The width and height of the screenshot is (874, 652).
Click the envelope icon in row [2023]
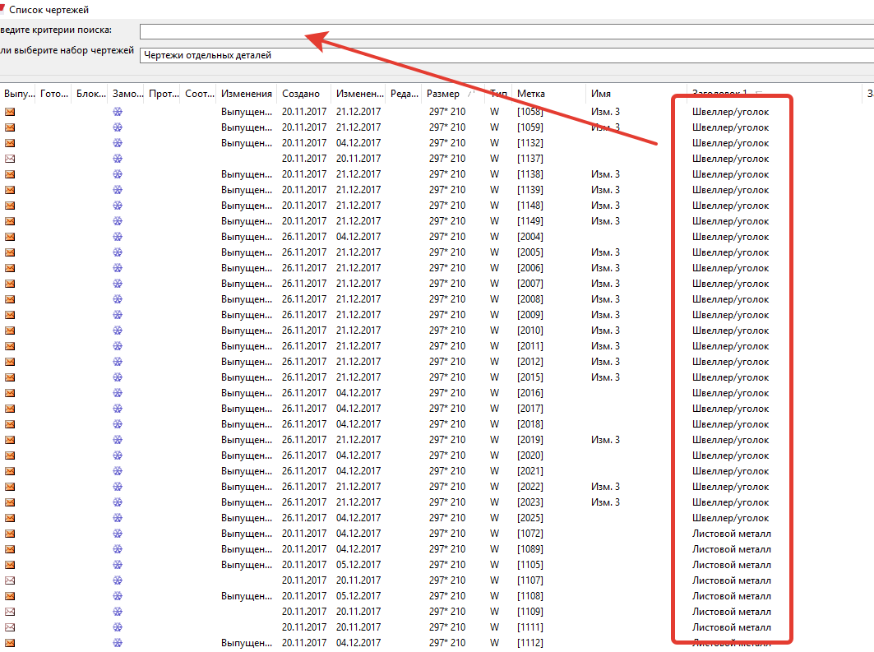click(10, 502)
